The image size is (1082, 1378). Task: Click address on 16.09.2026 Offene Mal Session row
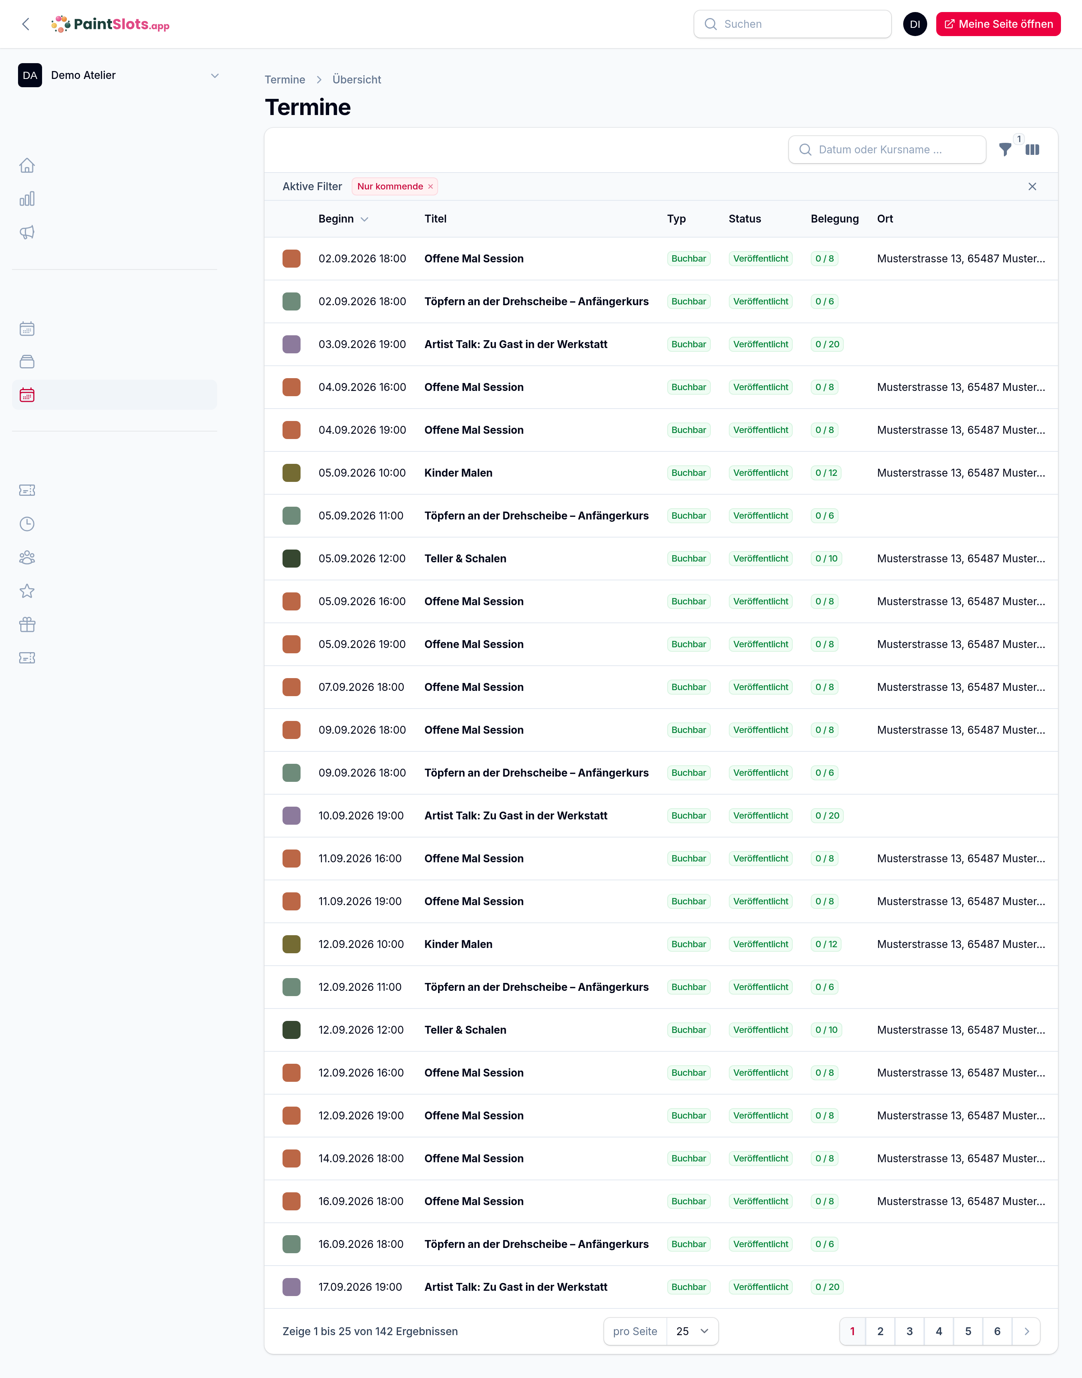(961, 1201)
